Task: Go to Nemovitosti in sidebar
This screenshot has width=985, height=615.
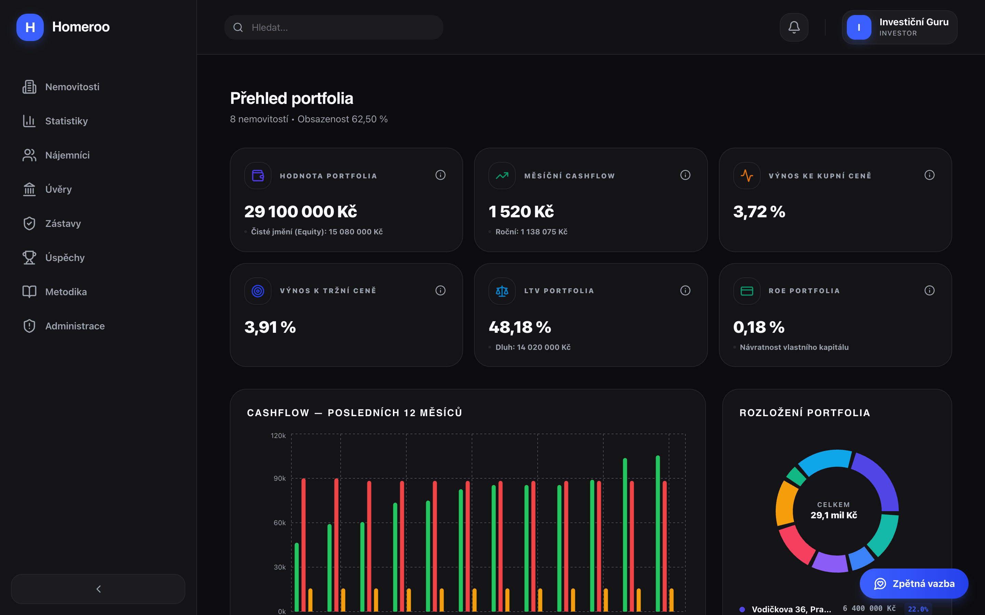Action: [x=72, y=87]
